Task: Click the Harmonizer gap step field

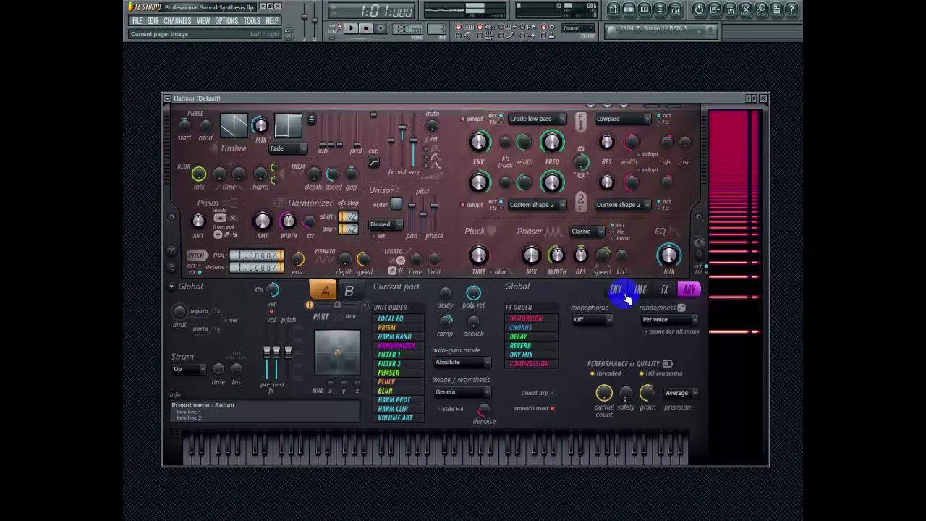Action: (x=348, y=229)
